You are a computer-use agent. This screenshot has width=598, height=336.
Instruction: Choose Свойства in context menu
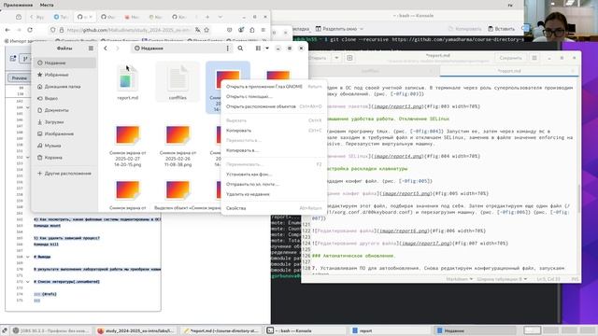pyautogui.click(x=274, y=208)
